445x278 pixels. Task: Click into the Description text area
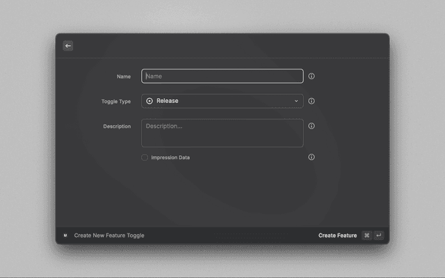(x=222, y=133)
